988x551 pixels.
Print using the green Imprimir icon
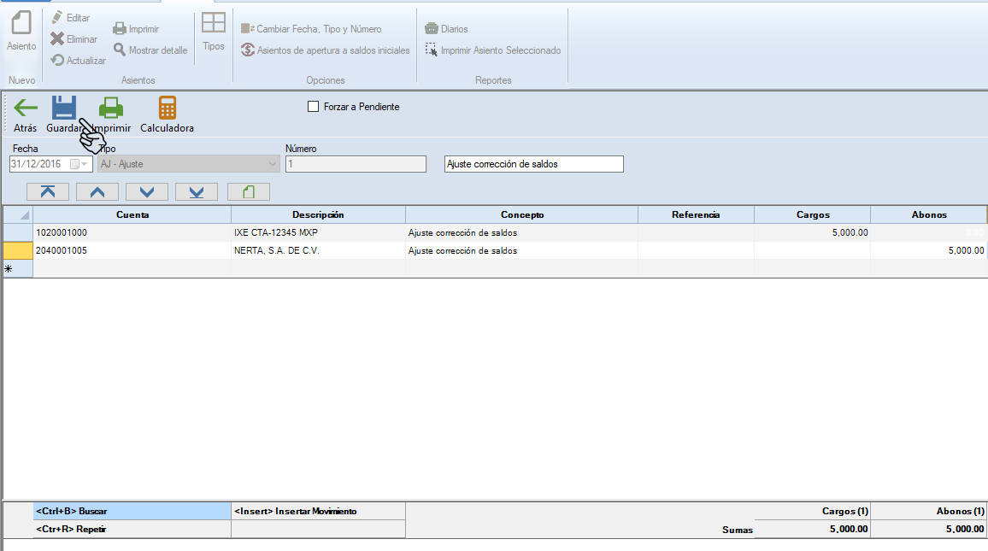111,108
